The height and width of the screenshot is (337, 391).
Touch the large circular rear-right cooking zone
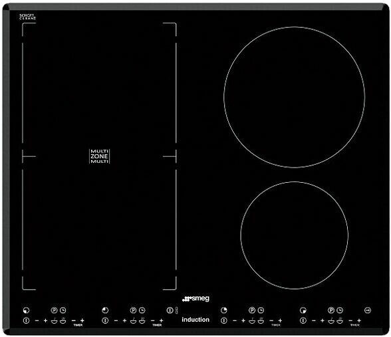294,97
